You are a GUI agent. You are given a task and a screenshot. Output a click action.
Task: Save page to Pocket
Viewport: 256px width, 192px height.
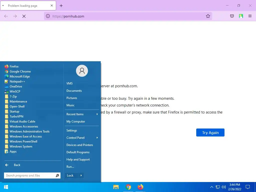tap(232, 16)
